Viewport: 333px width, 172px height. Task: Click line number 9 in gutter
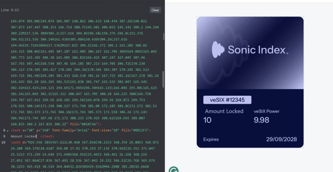click(4, 136)
